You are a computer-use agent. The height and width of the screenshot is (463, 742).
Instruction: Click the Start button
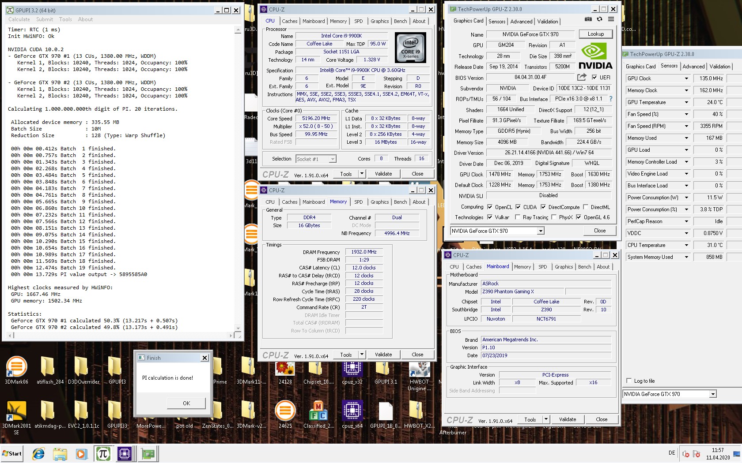(x=12, y=453)
